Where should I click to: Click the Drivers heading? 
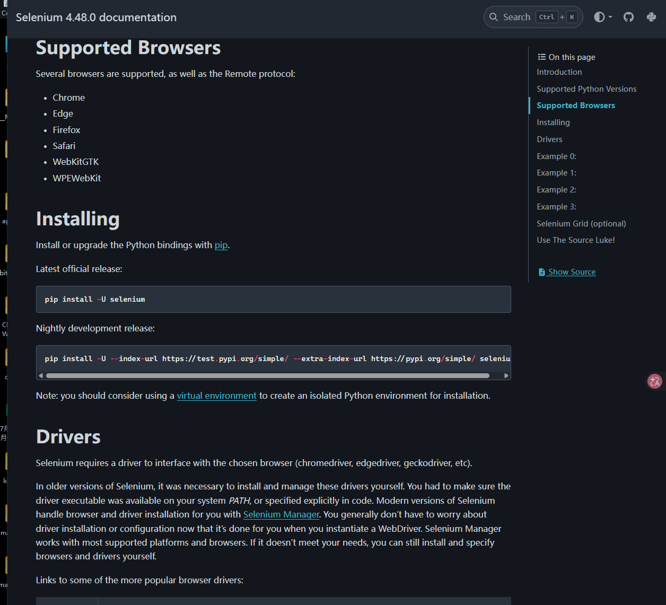coord(68,437)
